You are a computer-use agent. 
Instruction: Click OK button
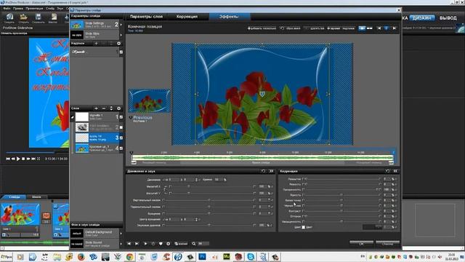[361, 243]
